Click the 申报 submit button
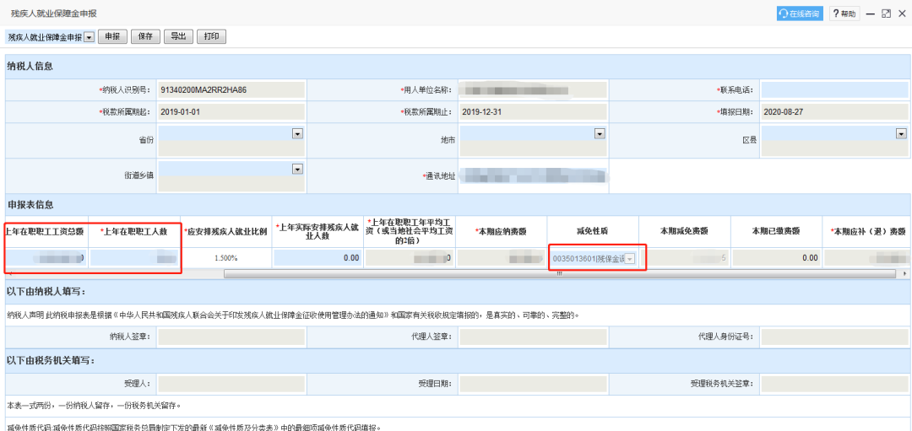The image size is (912, 431). [112, 36]
